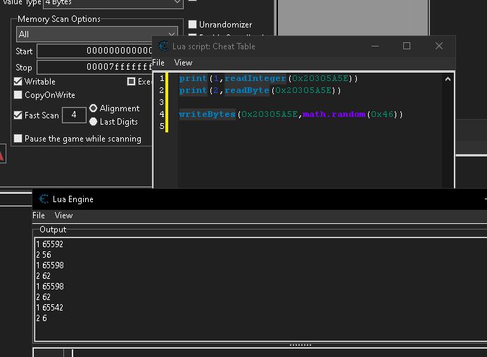Click the Lua script window's Cheat Engine icon
Screen dimensions: 487x357
[164, 46]
